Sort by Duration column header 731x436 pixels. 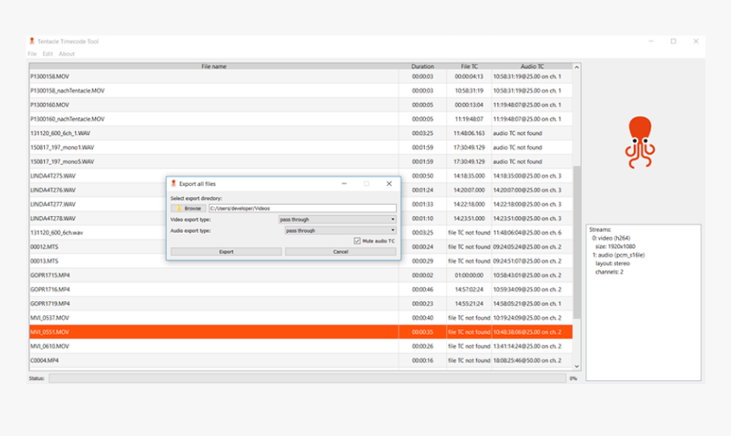422,66
